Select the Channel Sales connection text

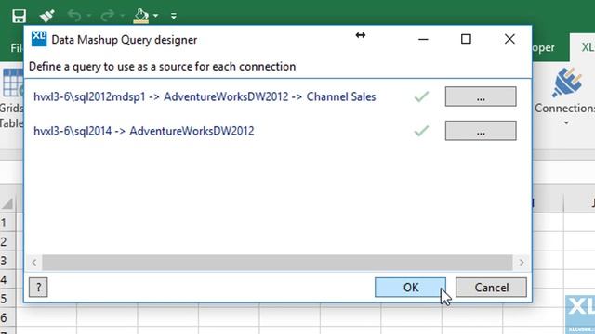click(x=205, y=96)
